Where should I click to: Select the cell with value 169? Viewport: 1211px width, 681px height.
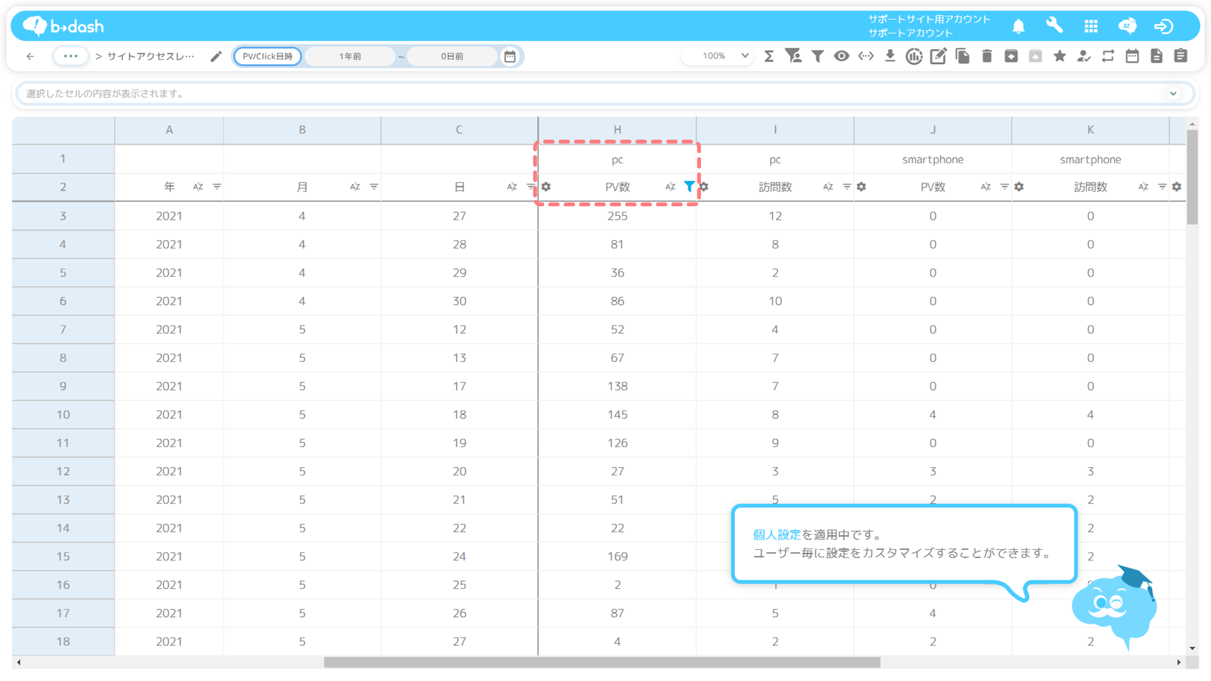[617, 557]
